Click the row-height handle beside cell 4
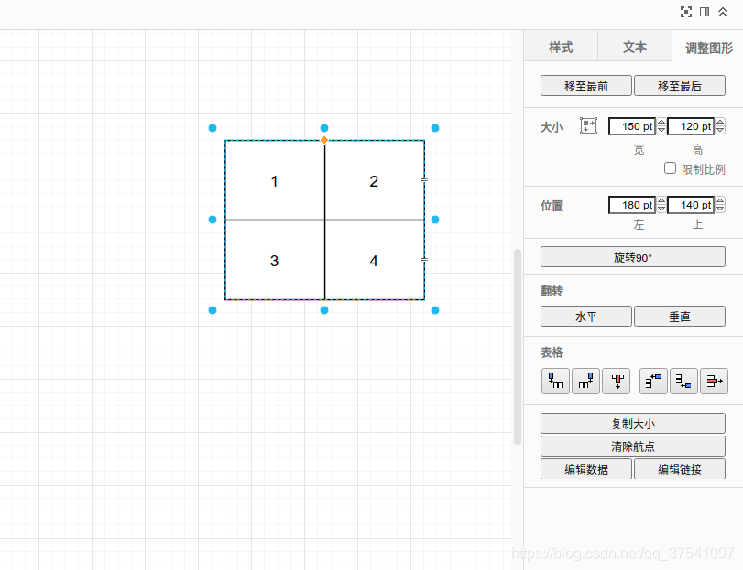The image size is (743, 570). pyautogui.click(x=424, y=259)
